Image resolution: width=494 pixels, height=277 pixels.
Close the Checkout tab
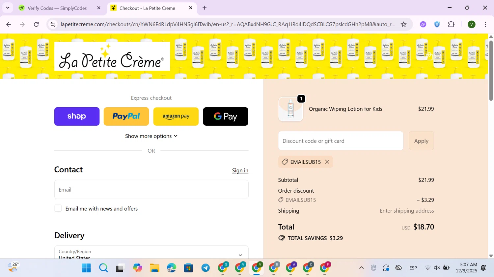(191, 8)
